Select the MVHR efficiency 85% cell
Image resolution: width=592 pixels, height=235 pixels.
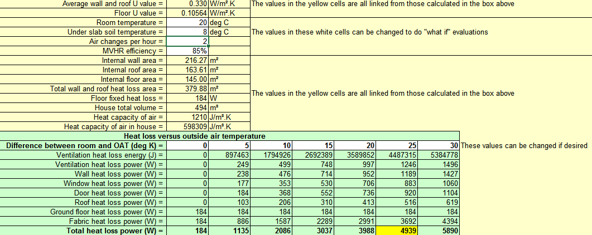[x=187, y=51]
